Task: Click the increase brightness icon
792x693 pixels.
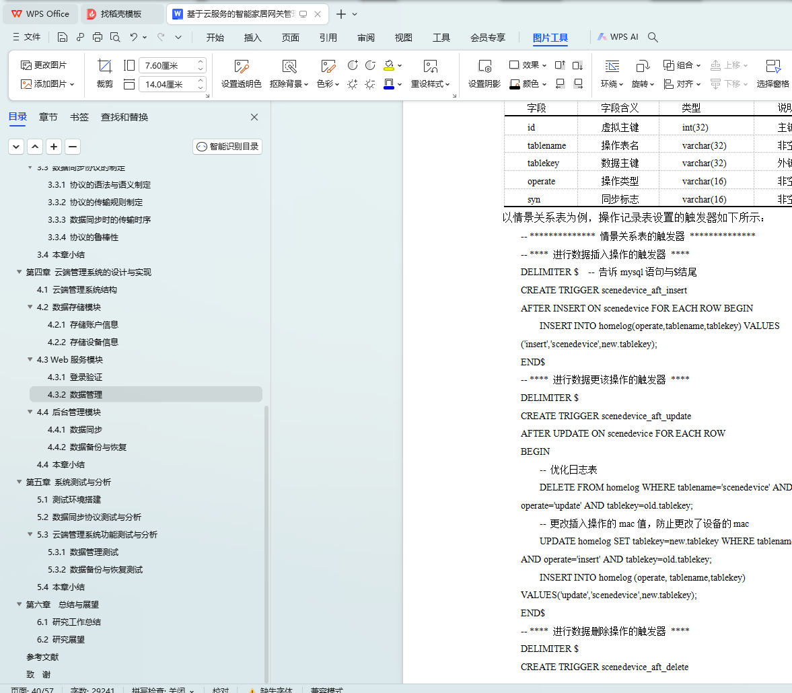Action: click(x=353, y=84)
